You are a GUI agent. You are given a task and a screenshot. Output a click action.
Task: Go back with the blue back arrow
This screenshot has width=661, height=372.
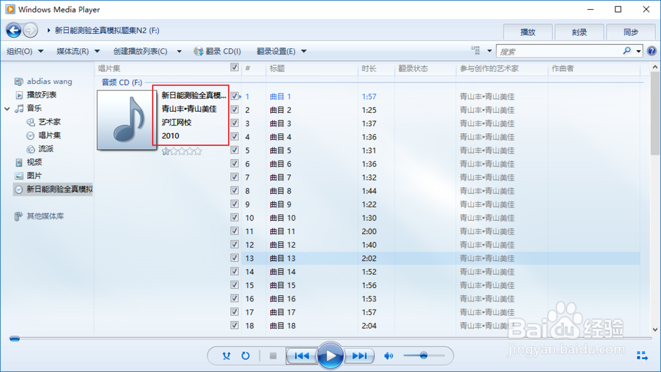point(13,30)
